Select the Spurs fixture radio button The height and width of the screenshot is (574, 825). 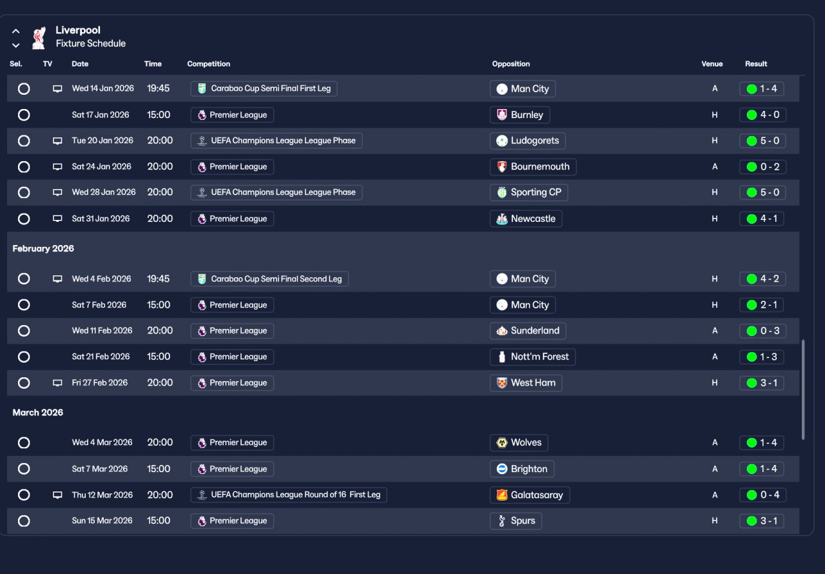(x=24, y=520)
